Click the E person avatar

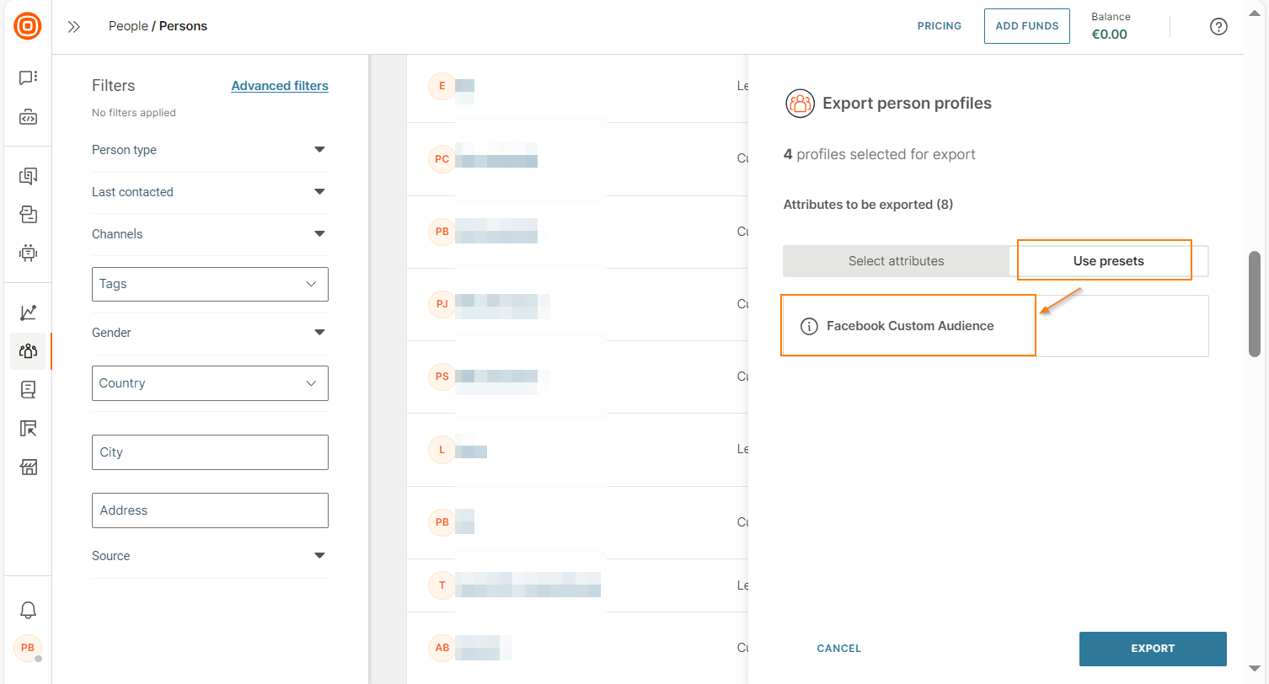(x=442, y=86)
